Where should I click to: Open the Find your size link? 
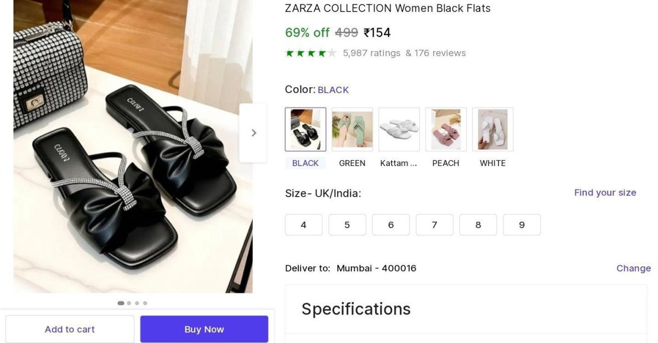click(x=605, y=192)
